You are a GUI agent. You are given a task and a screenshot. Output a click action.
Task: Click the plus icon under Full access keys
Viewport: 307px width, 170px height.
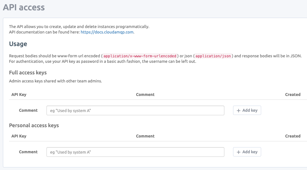(x=239, y=110)
